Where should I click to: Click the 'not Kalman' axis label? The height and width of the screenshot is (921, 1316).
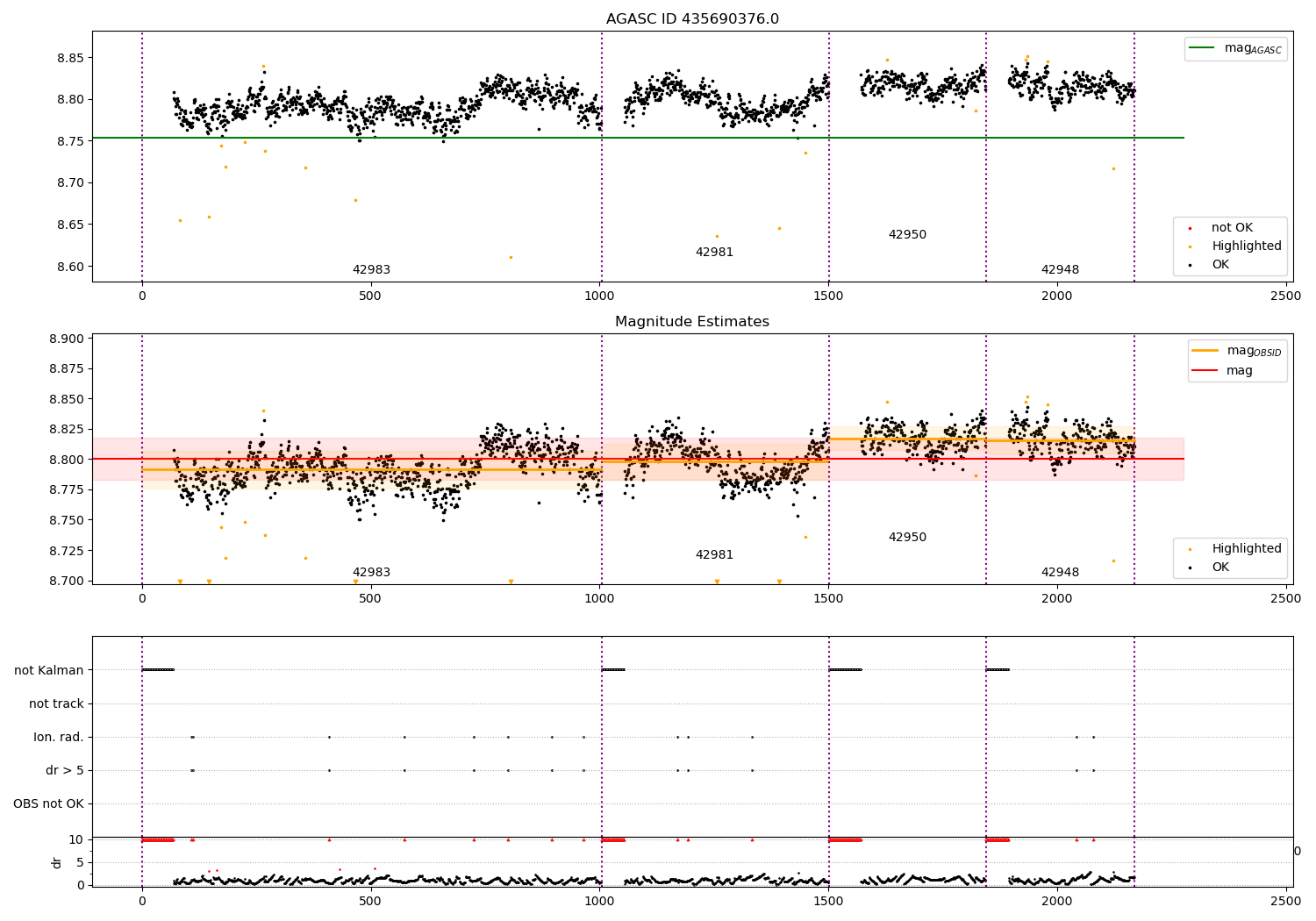coord(49,671)
